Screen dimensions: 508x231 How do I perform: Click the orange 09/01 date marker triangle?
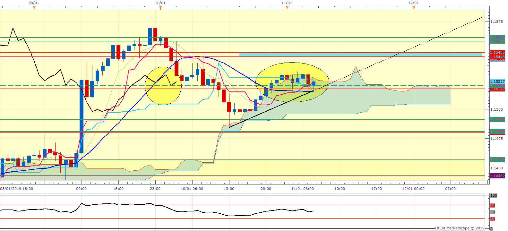pos(34,8)
